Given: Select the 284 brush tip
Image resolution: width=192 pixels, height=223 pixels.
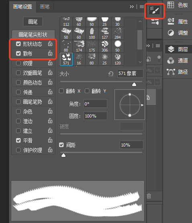Looking at the screenshot, I should pos(118,33).
